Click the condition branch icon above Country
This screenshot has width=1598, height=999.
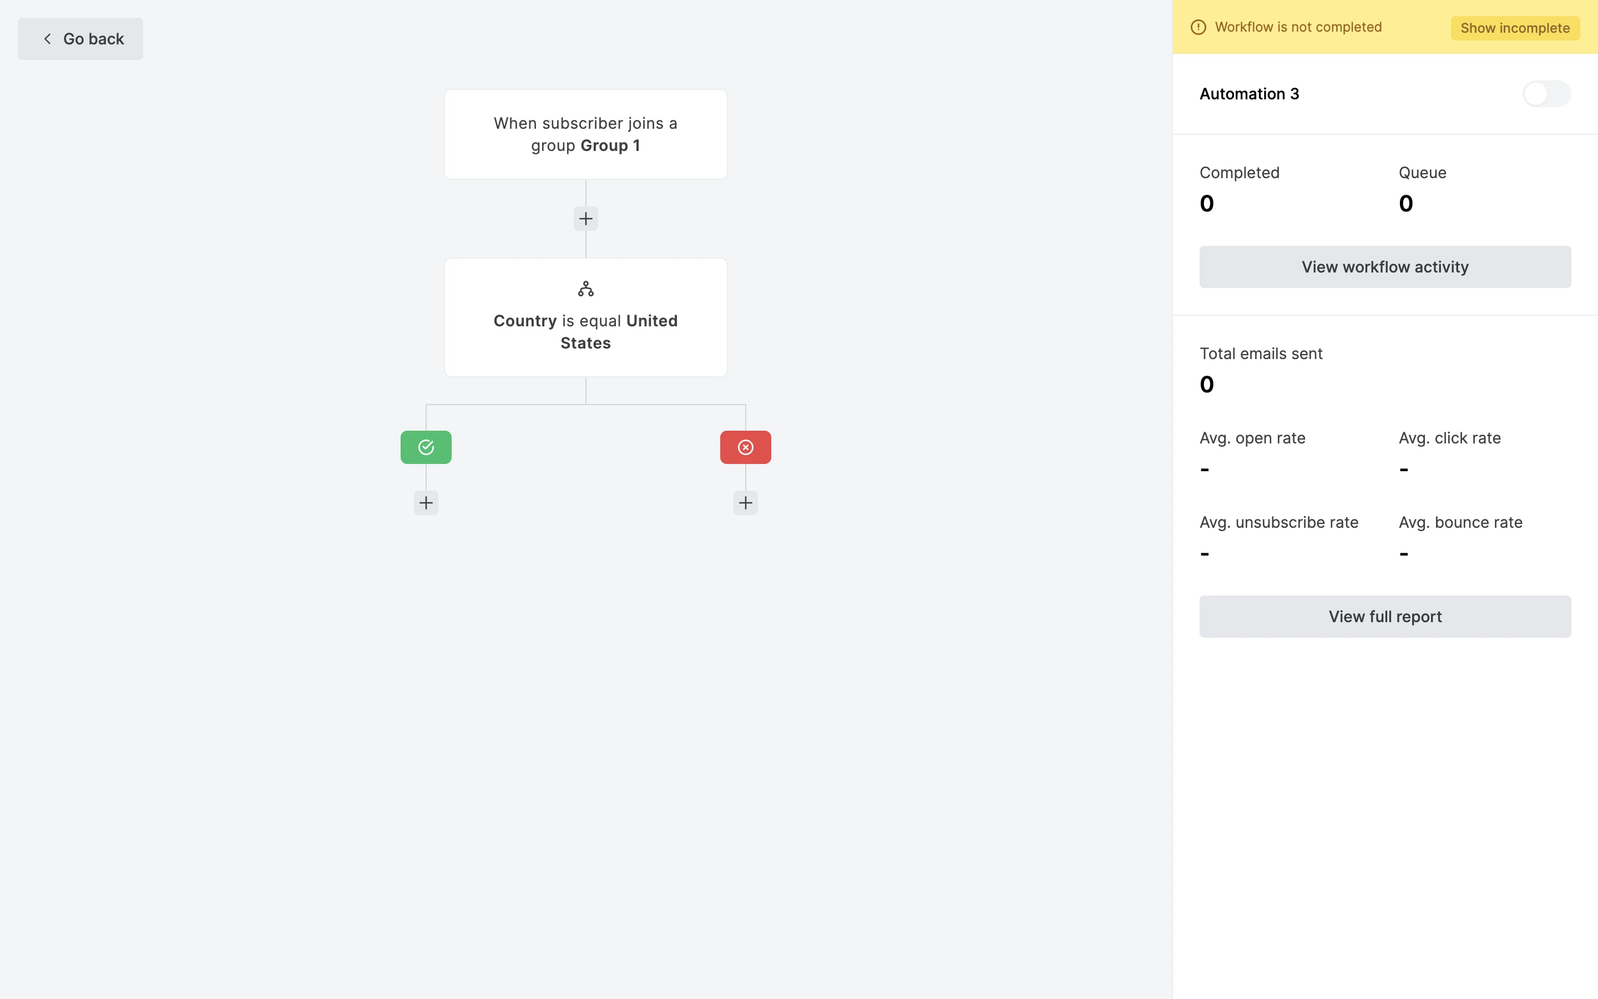pyautogui.click(x=586, y=289)
